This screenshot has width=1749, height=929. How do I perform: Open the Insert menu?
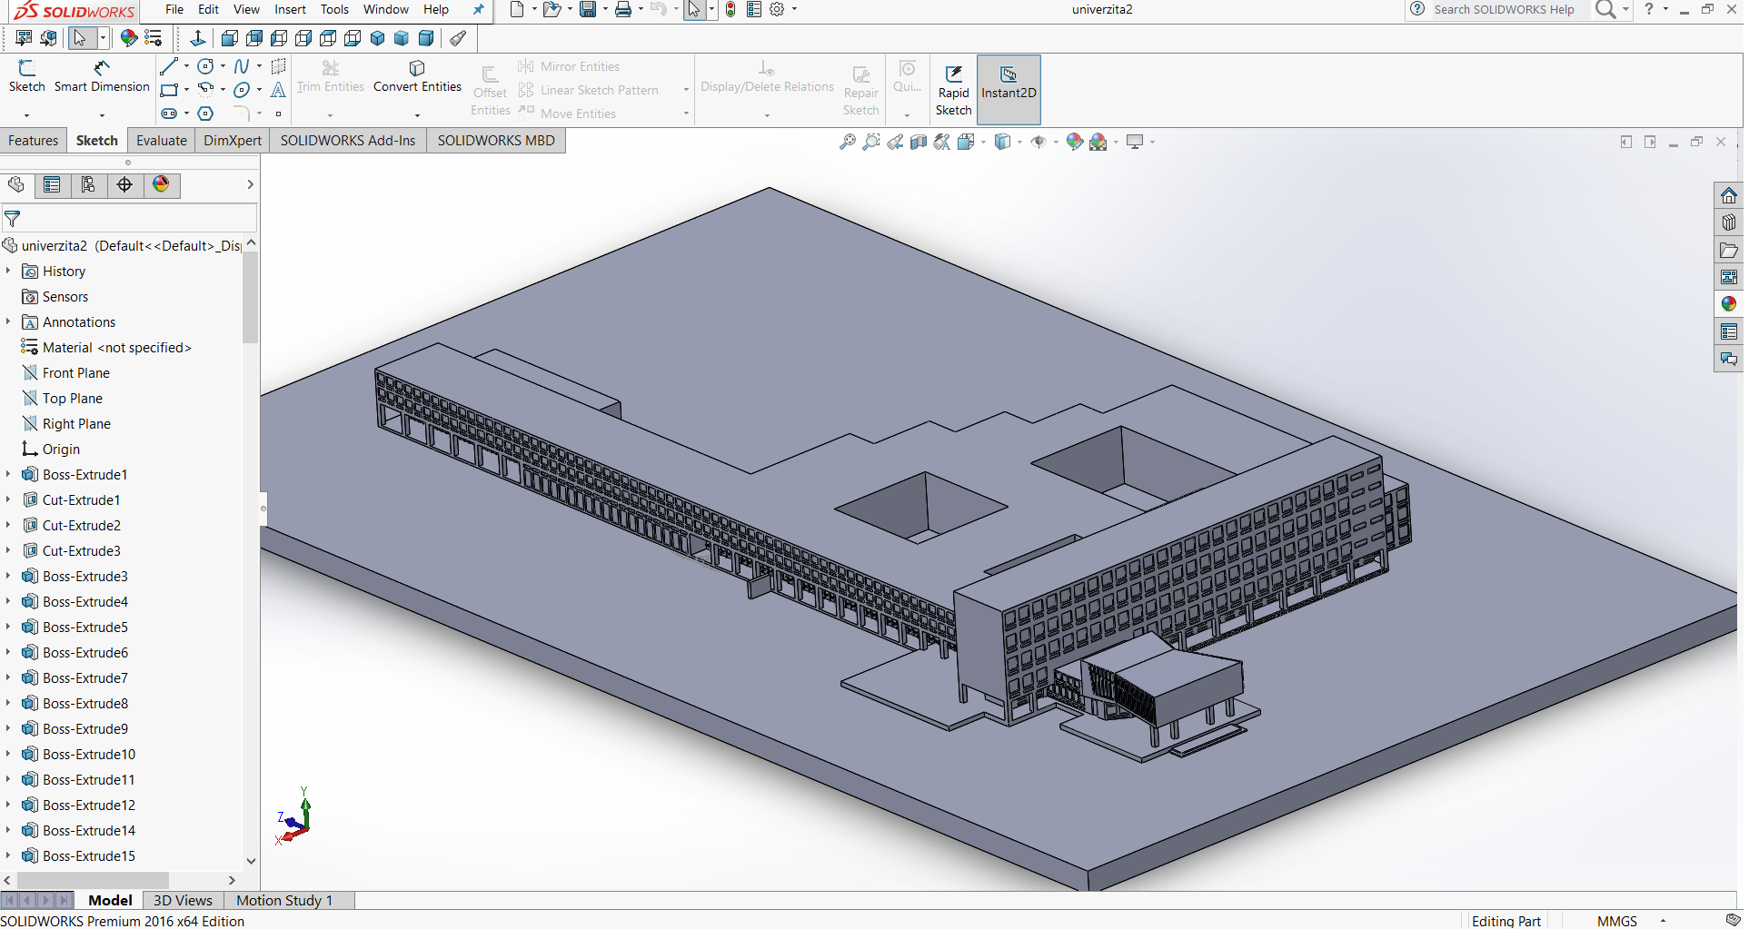tap(290, 9)
